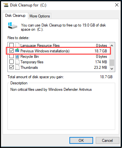Close the Disk Cleanup dialog window
Image resolution: width=122 pixels, height=148 pixels.
(117, 5)
